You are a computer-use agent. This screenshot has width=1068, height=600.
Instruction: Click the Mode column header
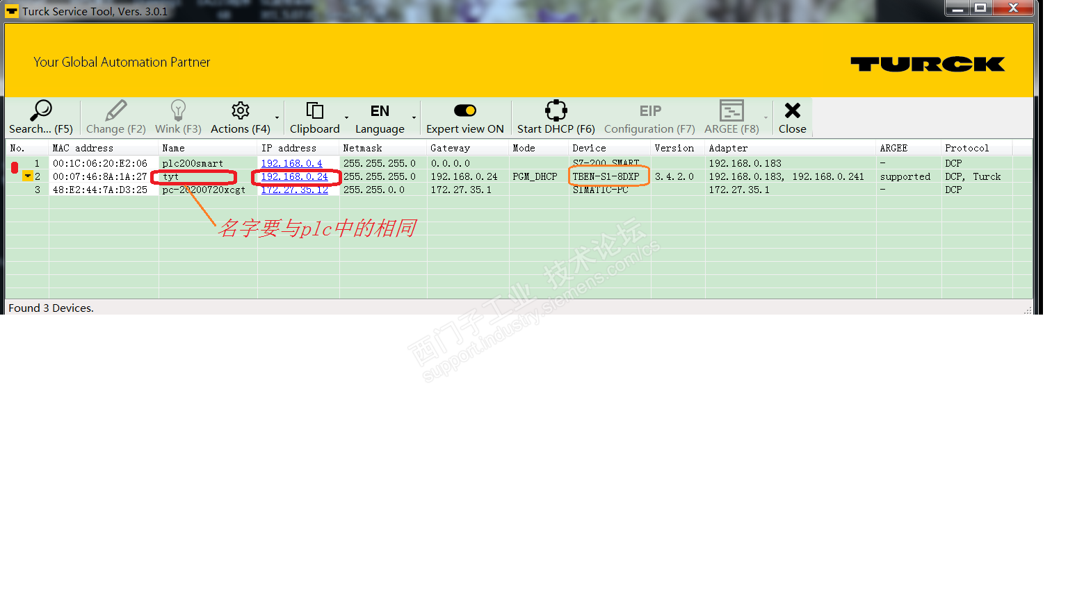click(539, 148)
